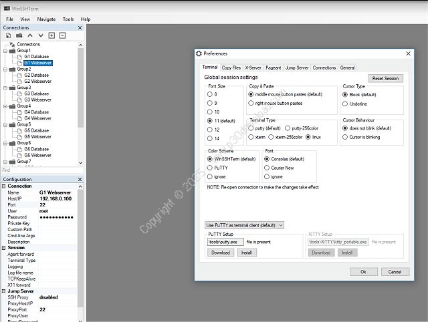Collapse the Connection property section
Screen dimensions: 428x322
click(x=4, y=186)
